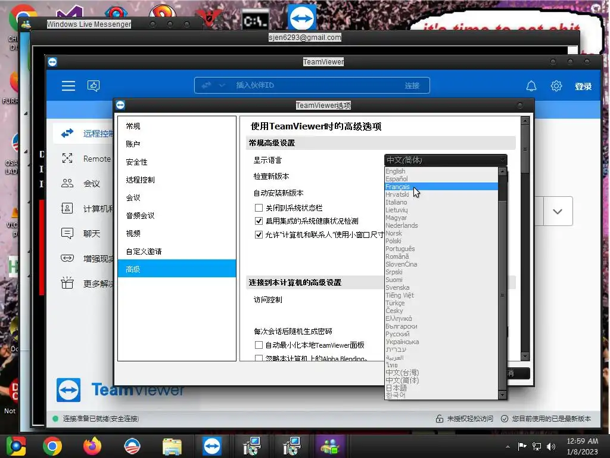Viewport: 610px width, 458px height.
Task: Click the language list scroll-down arrow
Action: [502, 395]
